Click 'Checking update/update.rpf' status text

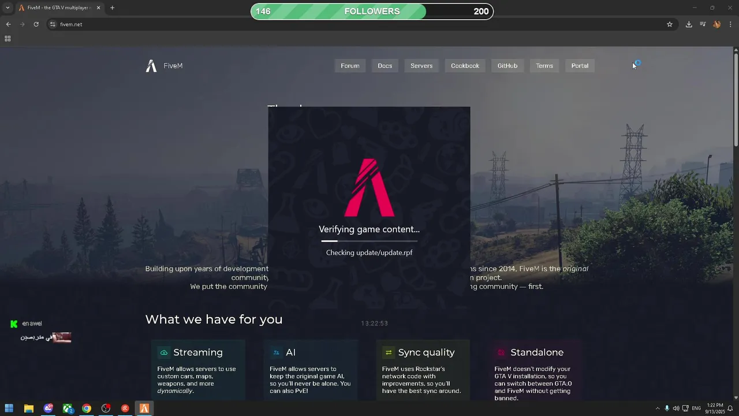tap(369, 252)
